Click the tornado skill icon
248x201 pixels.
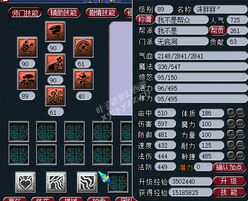55,32
